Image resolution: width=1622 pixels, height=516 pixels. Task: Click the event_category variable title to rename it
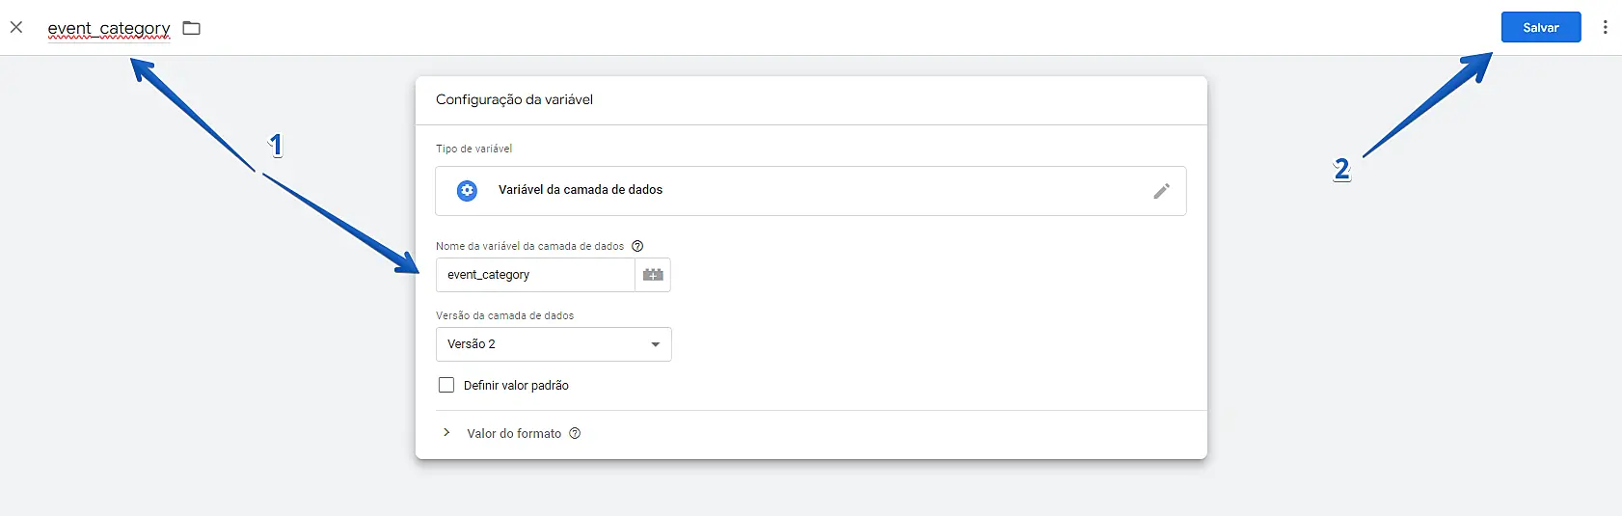tap(109, 28)
